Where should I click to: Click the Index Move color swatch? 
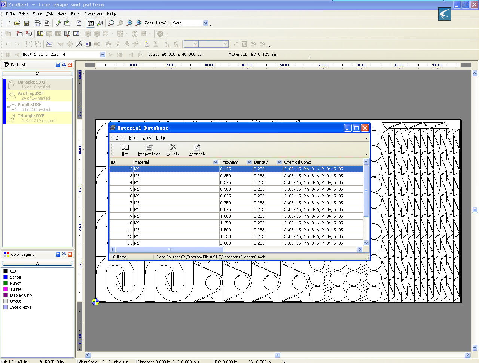6,307
